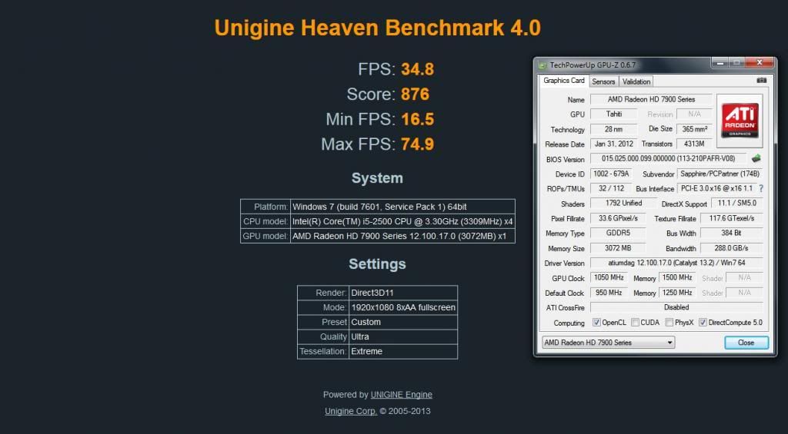Screen dimensions: 788x434
Task: Toggle the DirectCompute 5.0 checkbox
Action: [703, 323]
